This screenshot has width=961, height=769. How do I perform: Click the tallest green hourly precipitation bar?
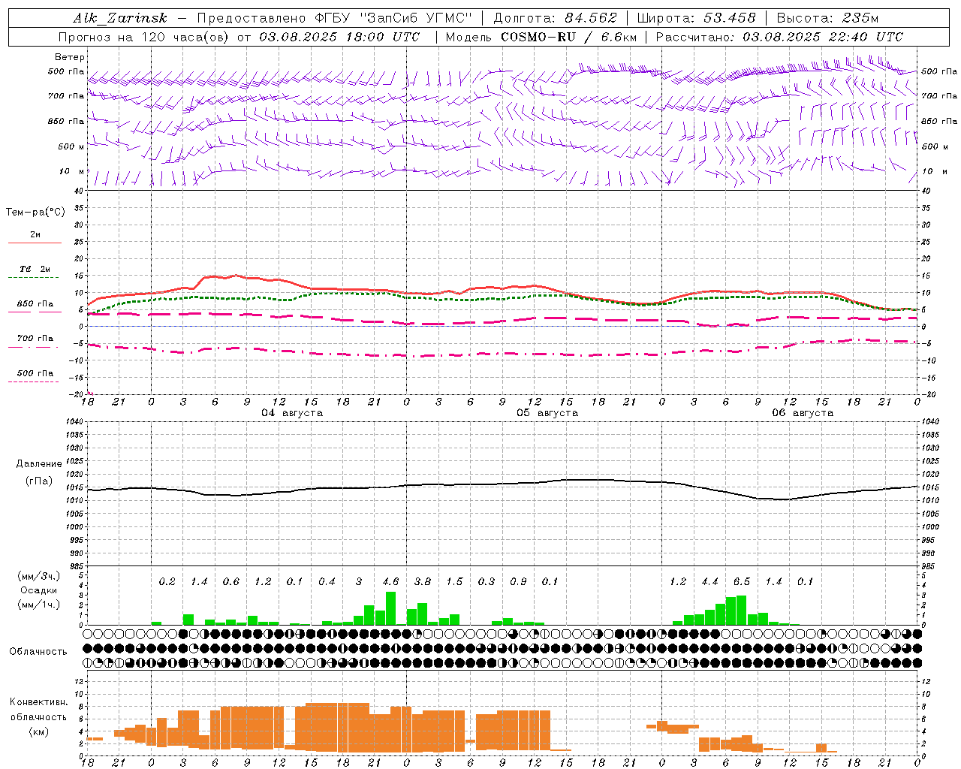click(x=390, y=608)
